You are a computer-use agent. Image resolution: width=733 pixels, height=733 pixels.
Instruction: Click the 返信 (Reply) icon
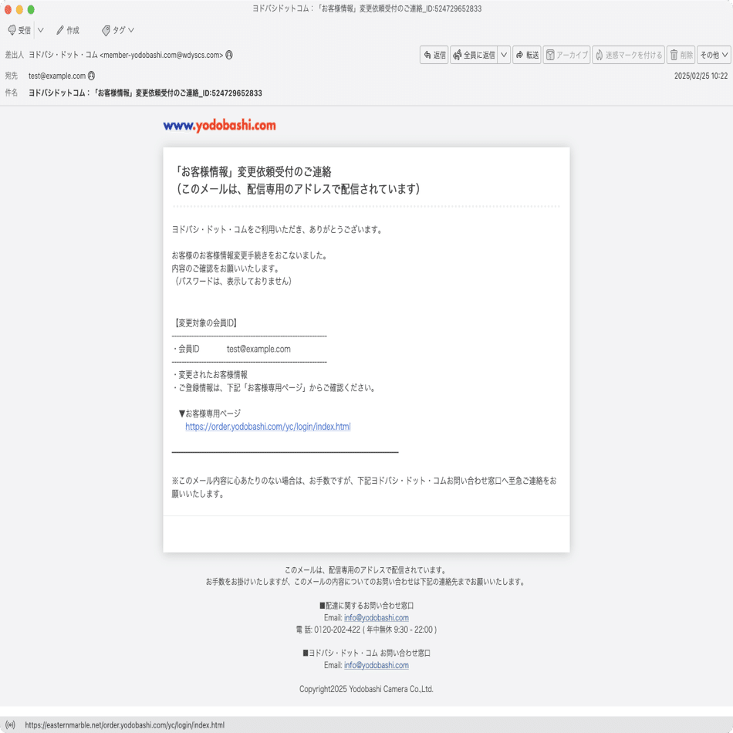pyautogui.click(x=434, y=55)
